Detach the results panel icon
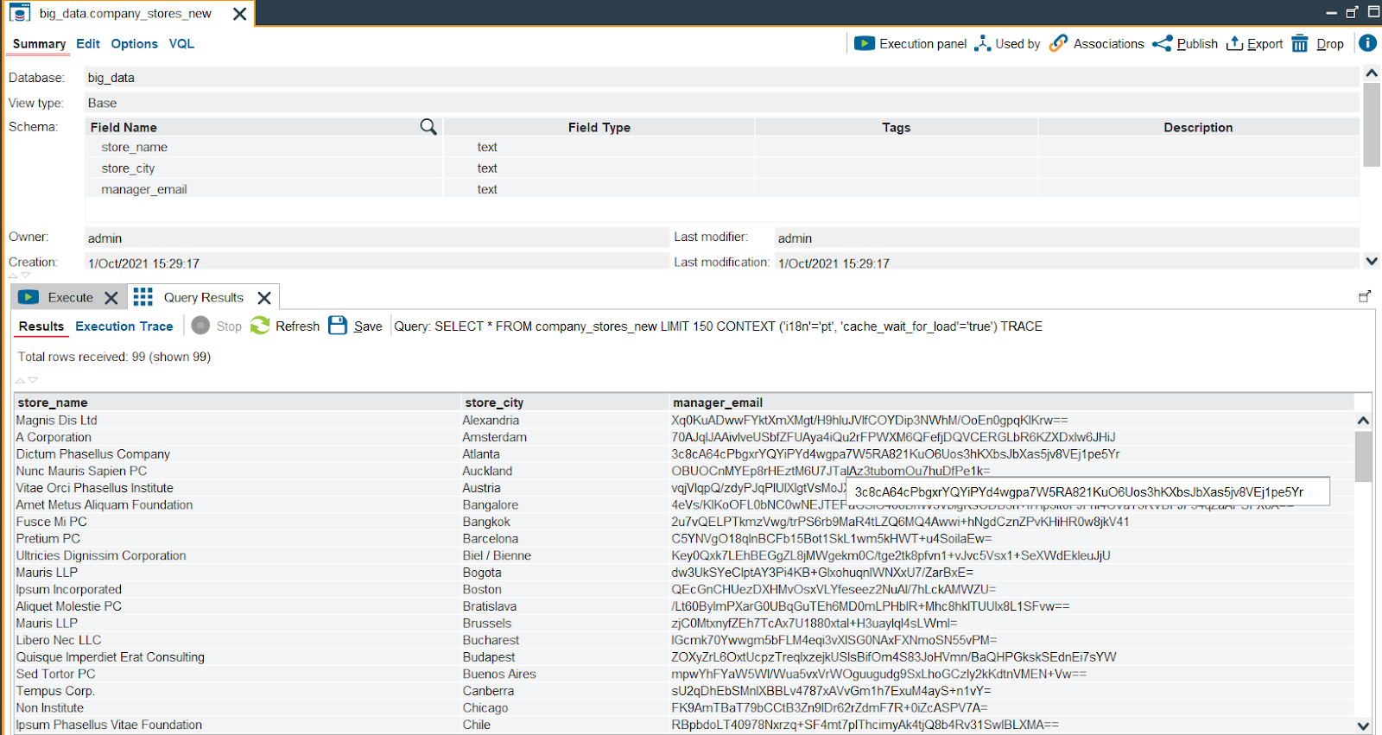 click(x=1365, y=296)
